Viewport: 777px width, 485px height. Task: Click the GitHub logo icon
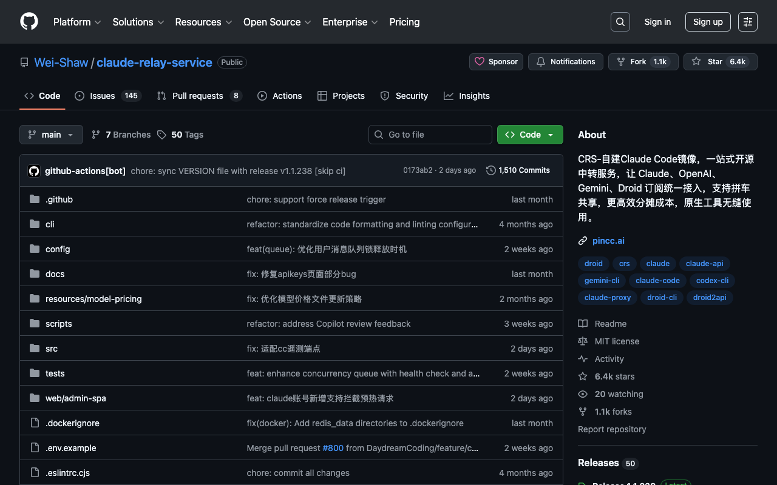coord(29,22)
